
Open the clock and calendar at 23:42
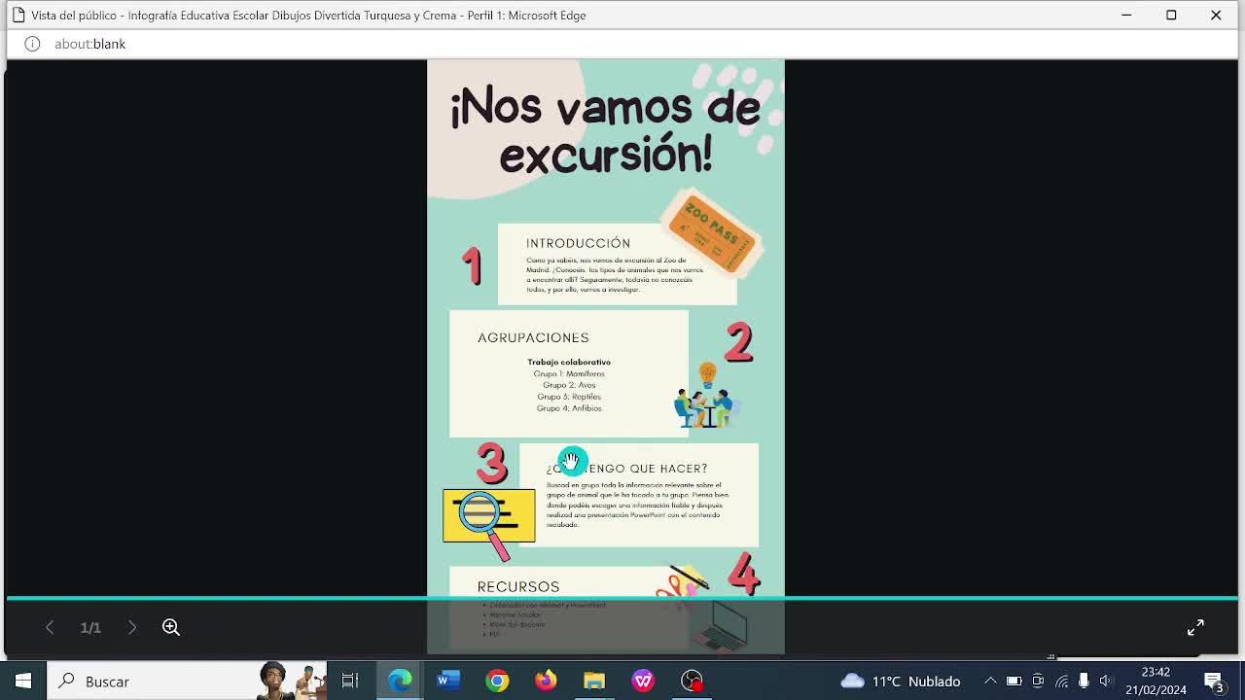coord(1156,681)
